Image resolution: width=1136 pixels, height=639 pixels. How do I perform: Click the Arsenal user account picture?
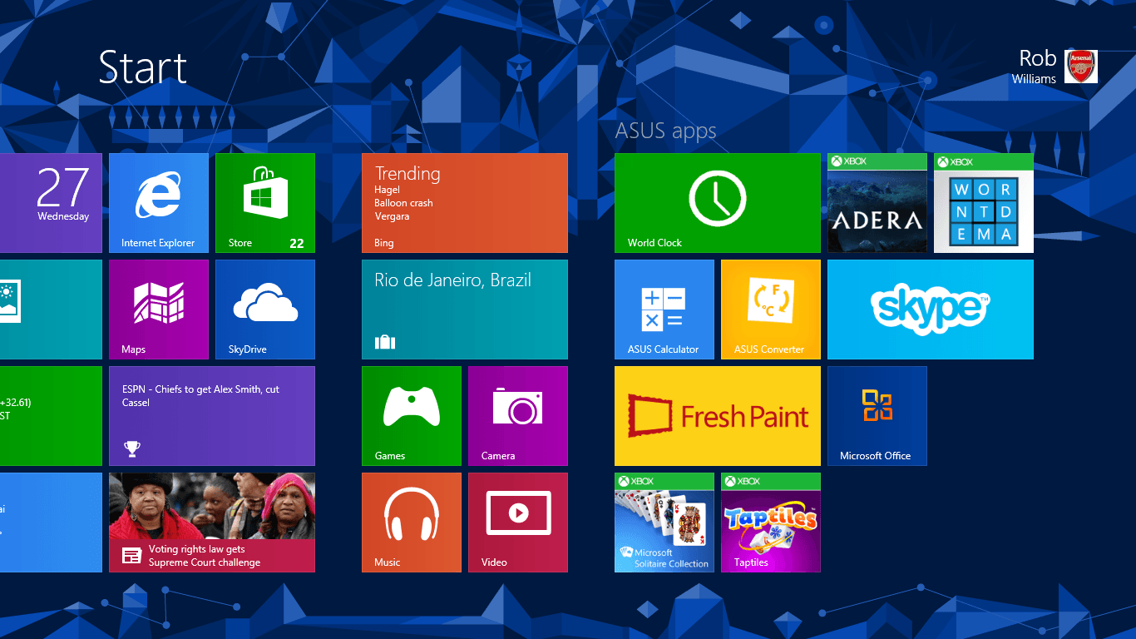click(1081, 67)
